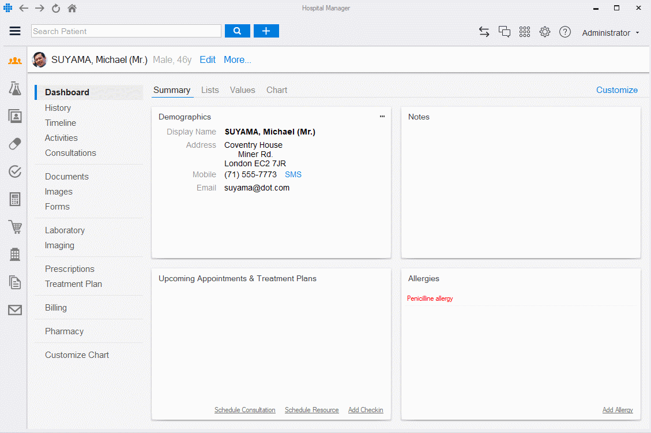The width and height of the screenshot is (651, 433).
Task: Open the Laboratory flask icon in sidebar
Action: pyautogui.click(x=15, y=88)
